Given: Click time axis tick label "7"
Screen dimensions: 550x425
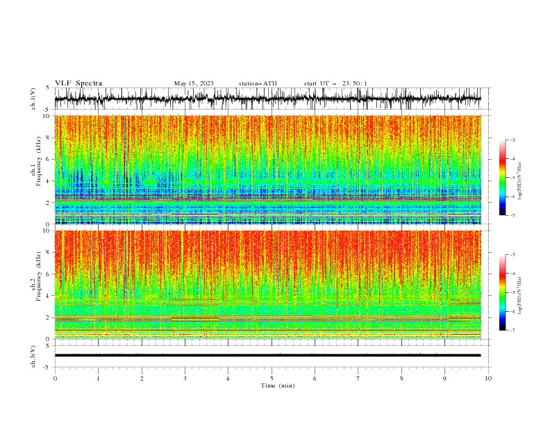Looking at the screenshot, I should pos(358,378).
